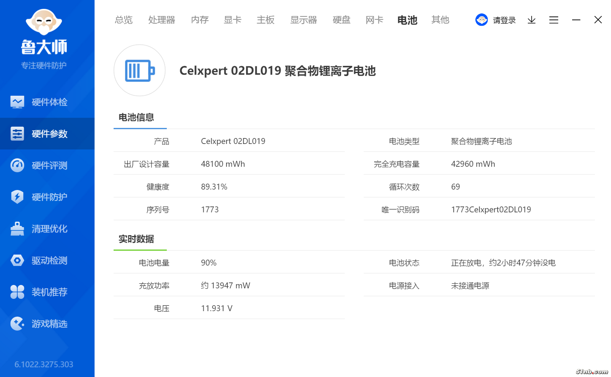Click the version number 6.1022.3275.303
The image size is (611, 377).
pyautogui.click(x=44, y=364)
